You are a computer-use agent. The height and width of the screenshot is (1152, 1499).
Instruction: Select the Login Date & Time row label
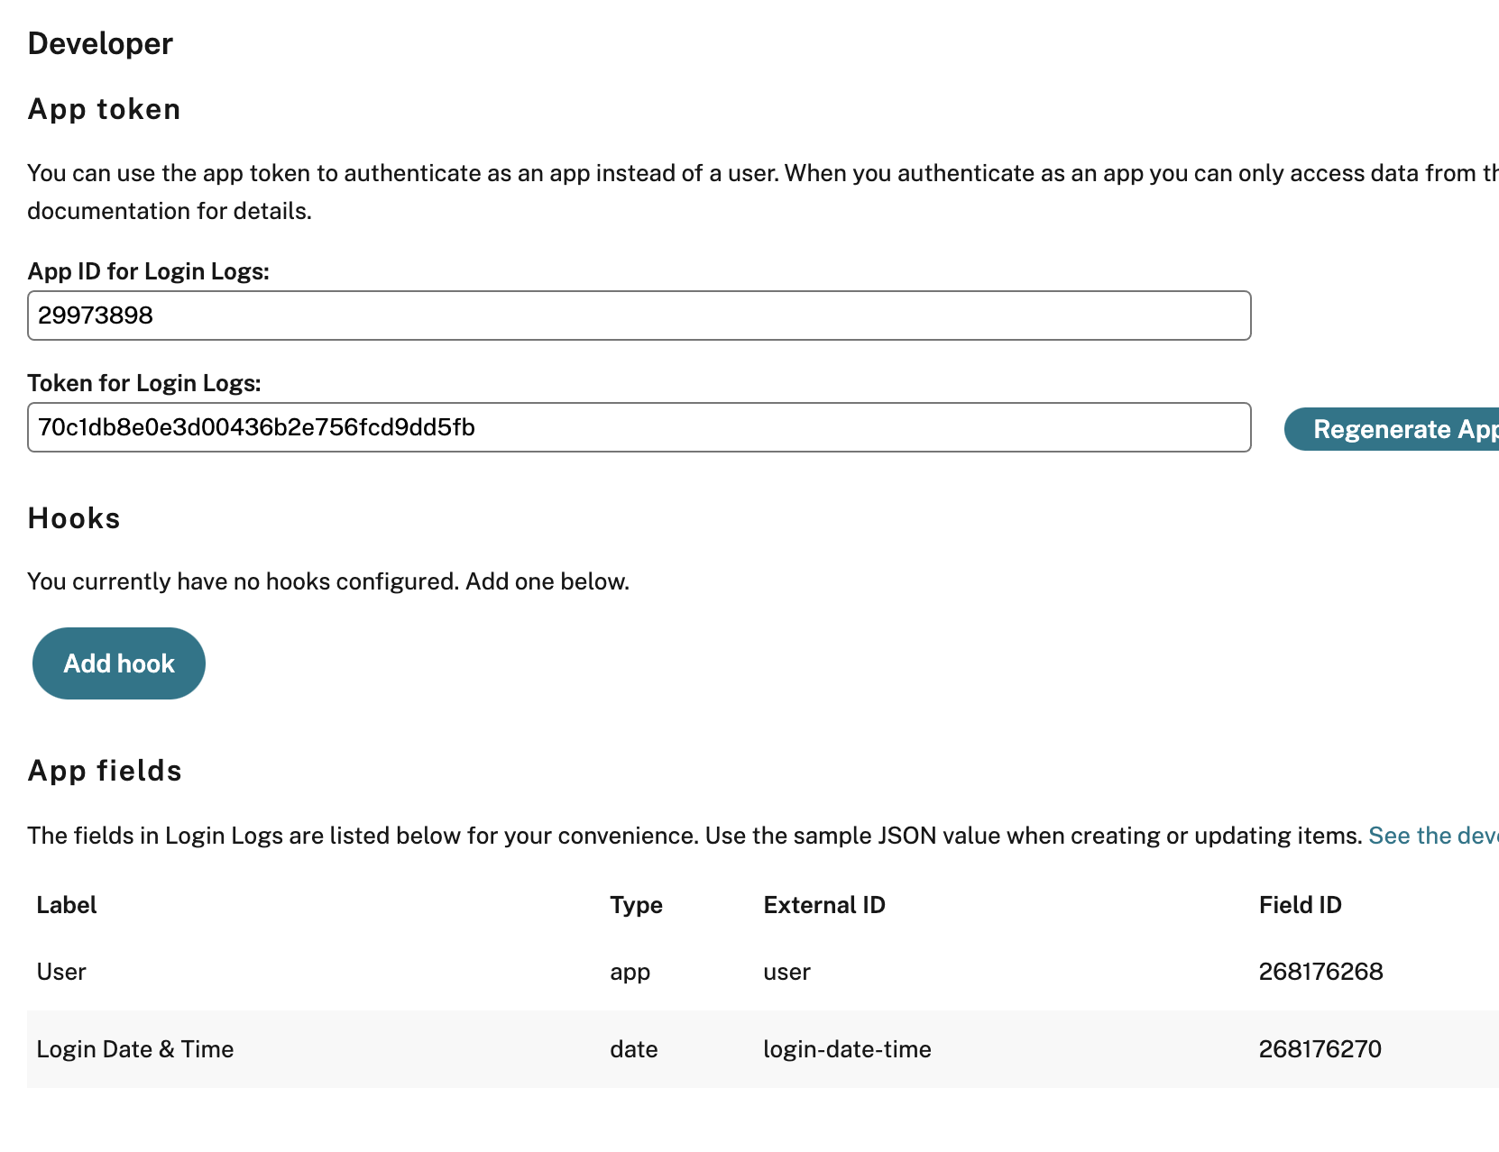pos(135,1049)
